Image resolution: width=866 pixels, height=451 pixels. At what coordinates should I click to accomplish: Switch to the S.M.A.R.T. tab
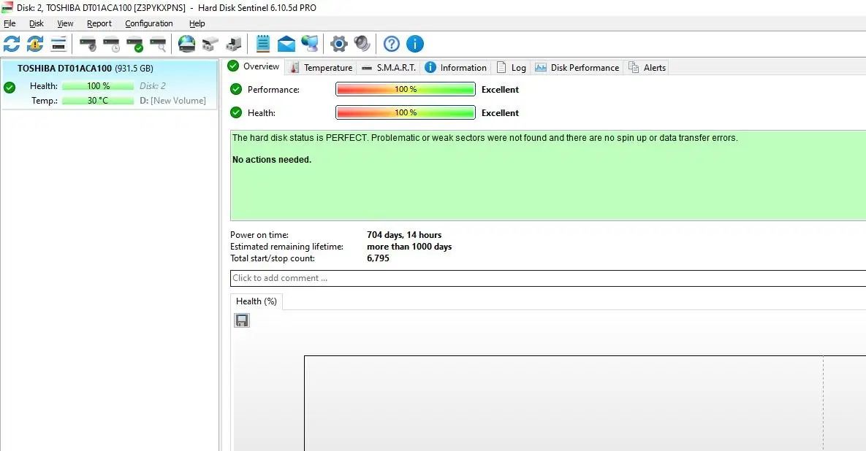pos(389,68)
